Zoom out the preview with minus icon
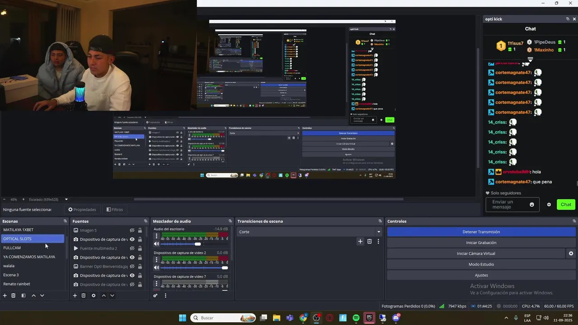The image size is (578, 325). (x=4, y=200)
